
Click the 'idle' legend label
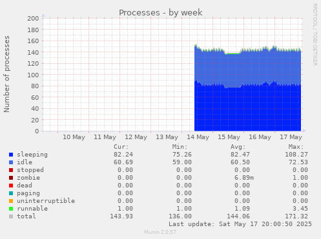25,162
